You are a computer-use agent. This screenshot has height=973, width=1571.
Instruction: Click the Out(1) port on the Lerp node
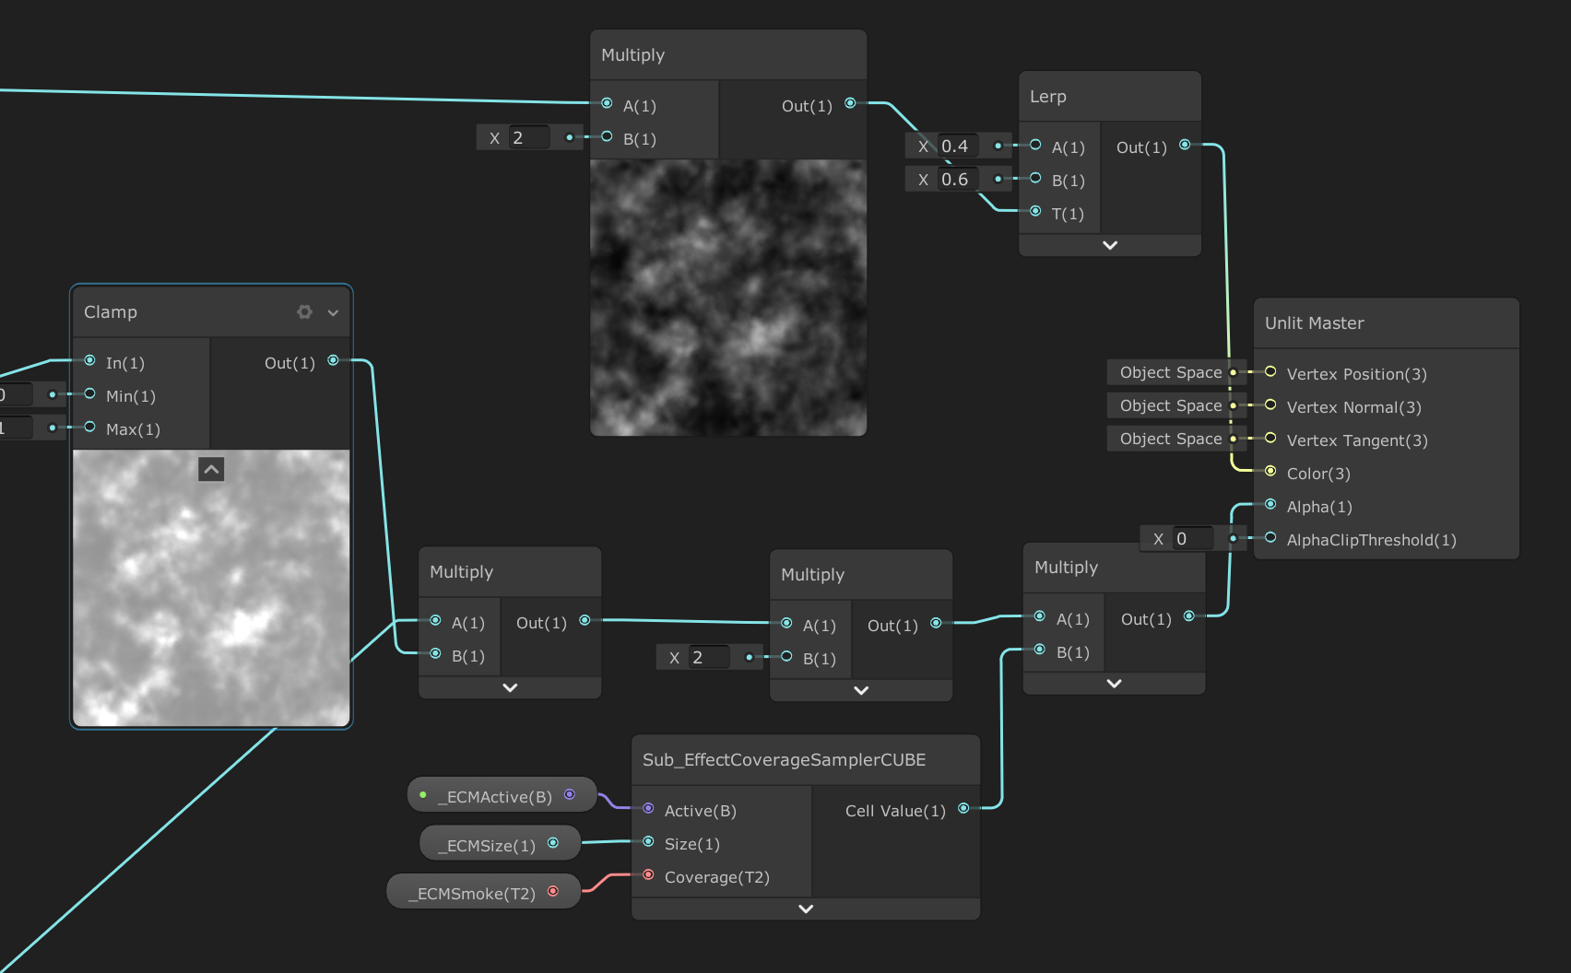[1185, 144]
